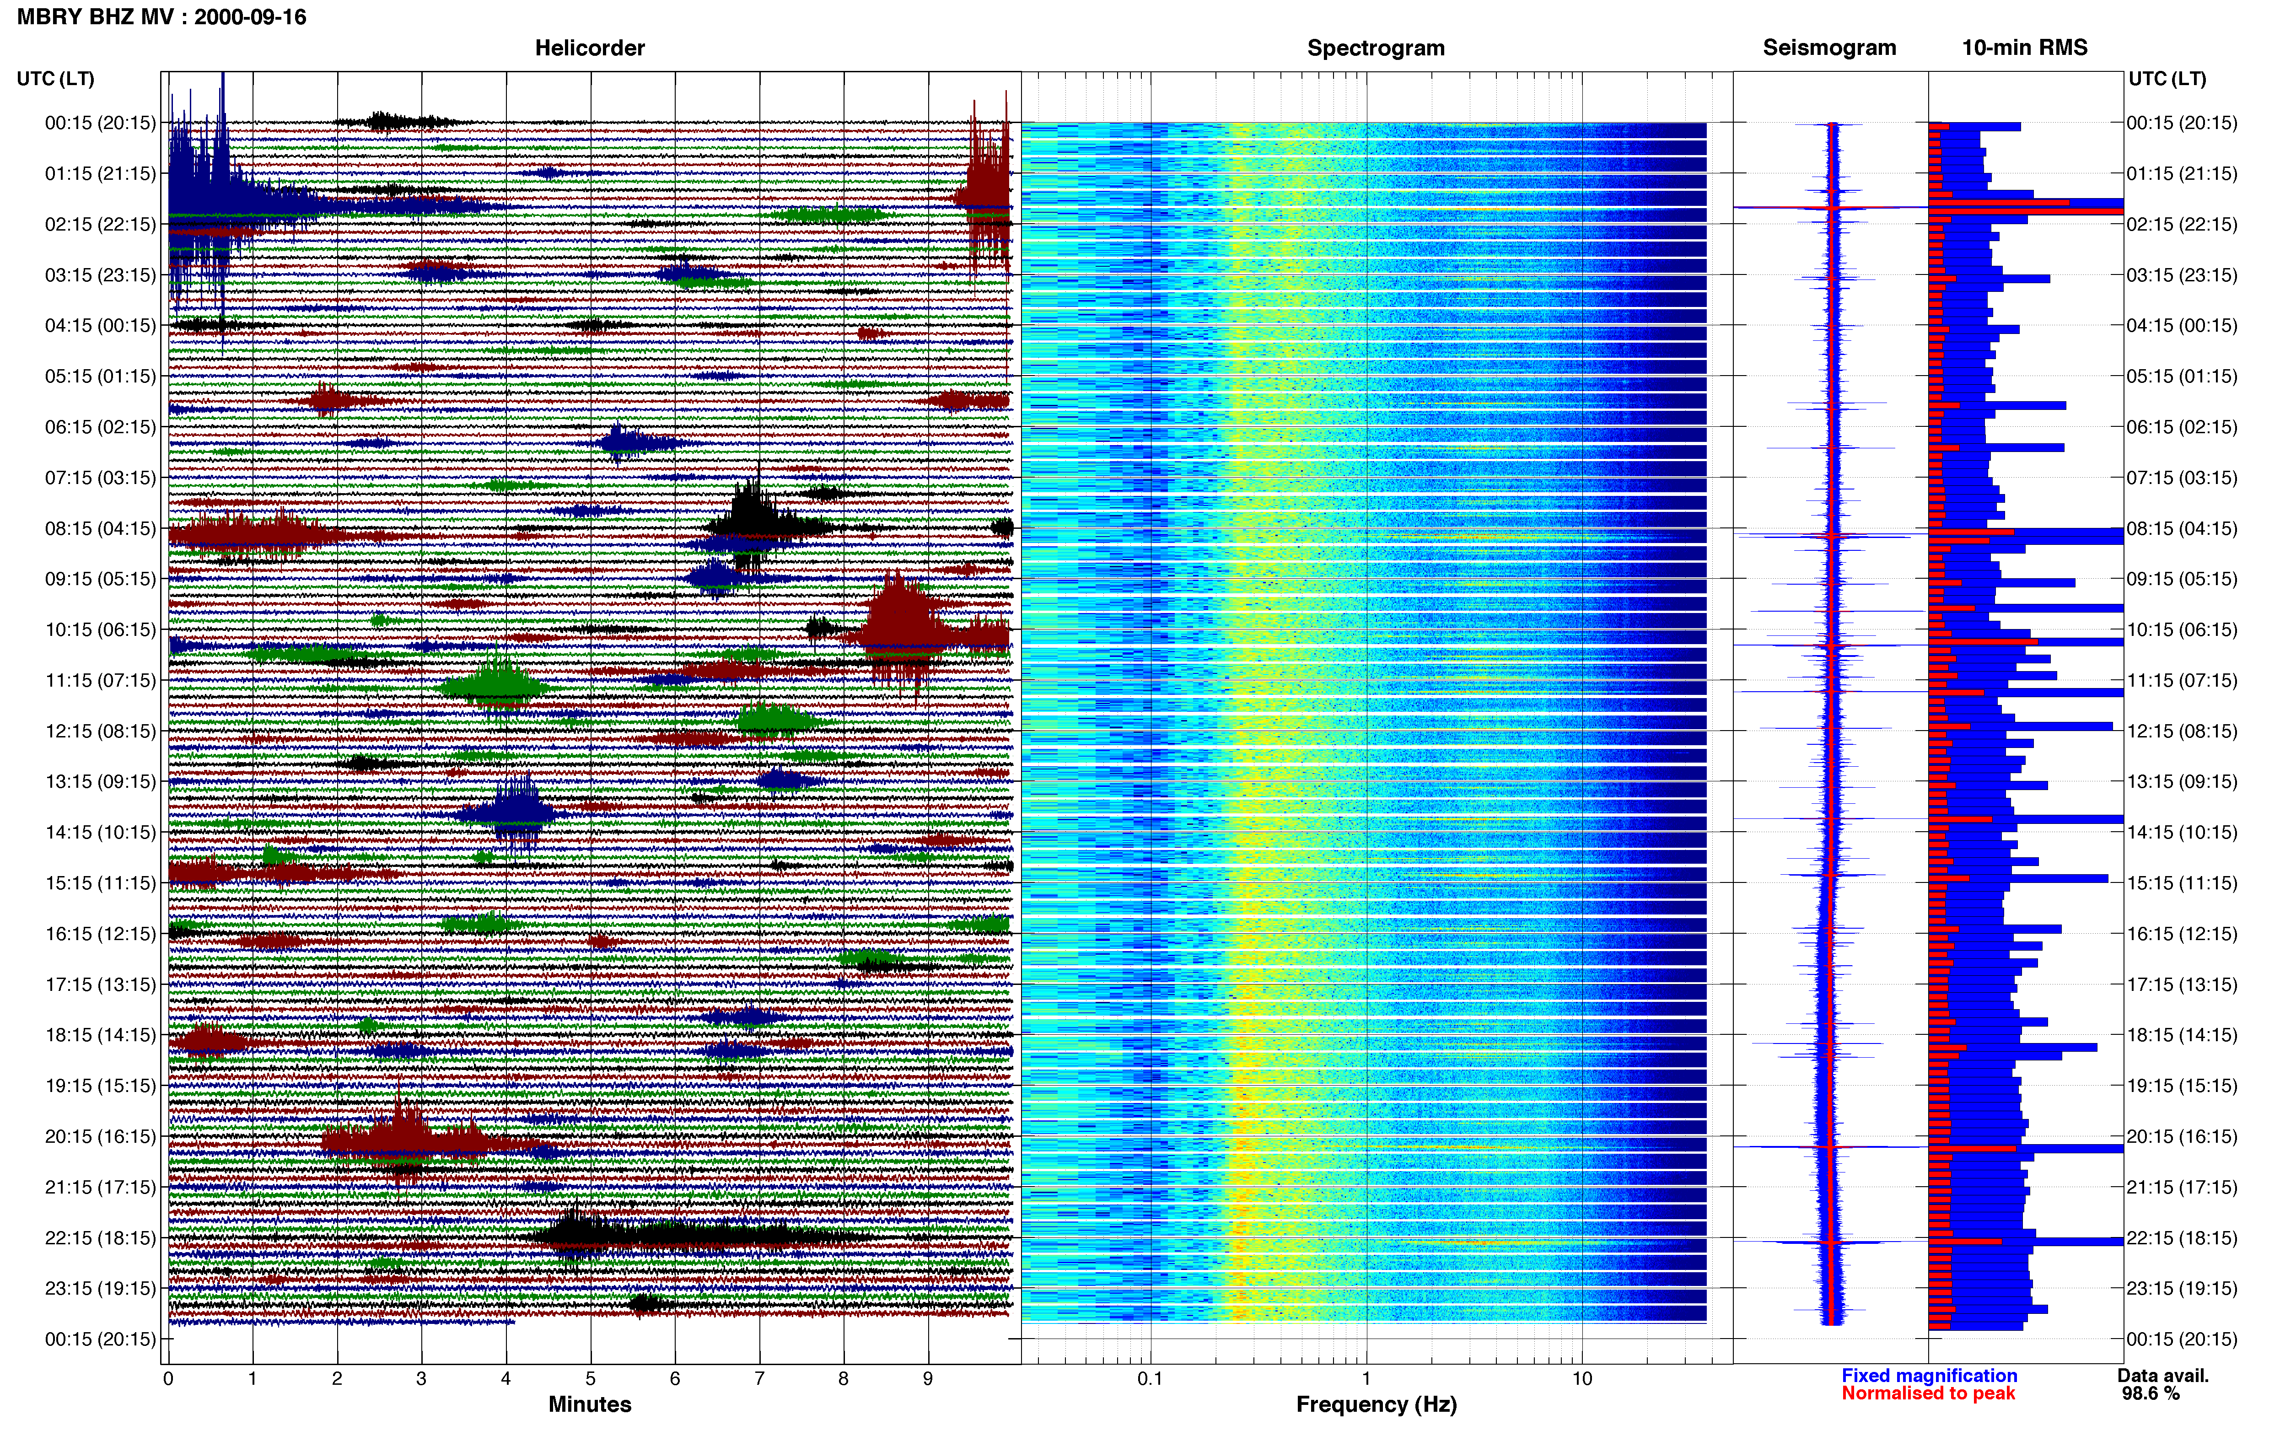Click the "Seismogram" panel heading
Viewport: 2296px width, 1436px height.
pyautogui.click(x=1830, y=48)
